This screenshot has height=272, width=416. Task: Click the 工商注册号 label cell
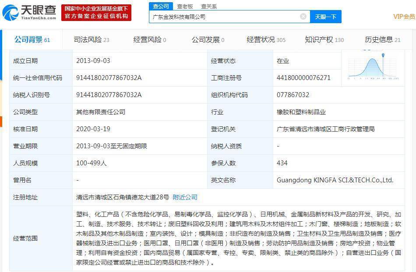pos(240,78)
